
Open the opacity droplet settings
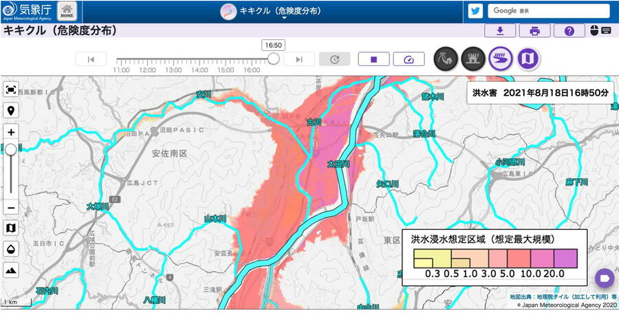tap(11, 249)
